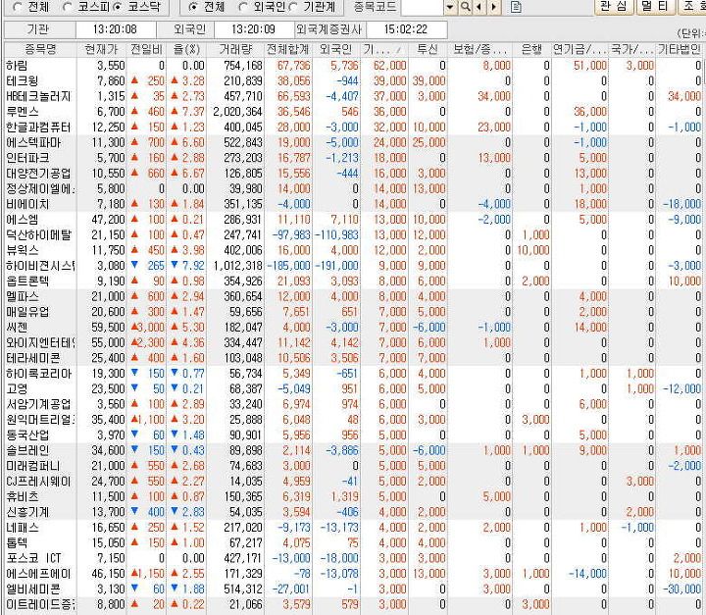The width and height of the screenshot is (706, 615).
Task: Sort by the 국가/... column header
Action: point(632,49)
